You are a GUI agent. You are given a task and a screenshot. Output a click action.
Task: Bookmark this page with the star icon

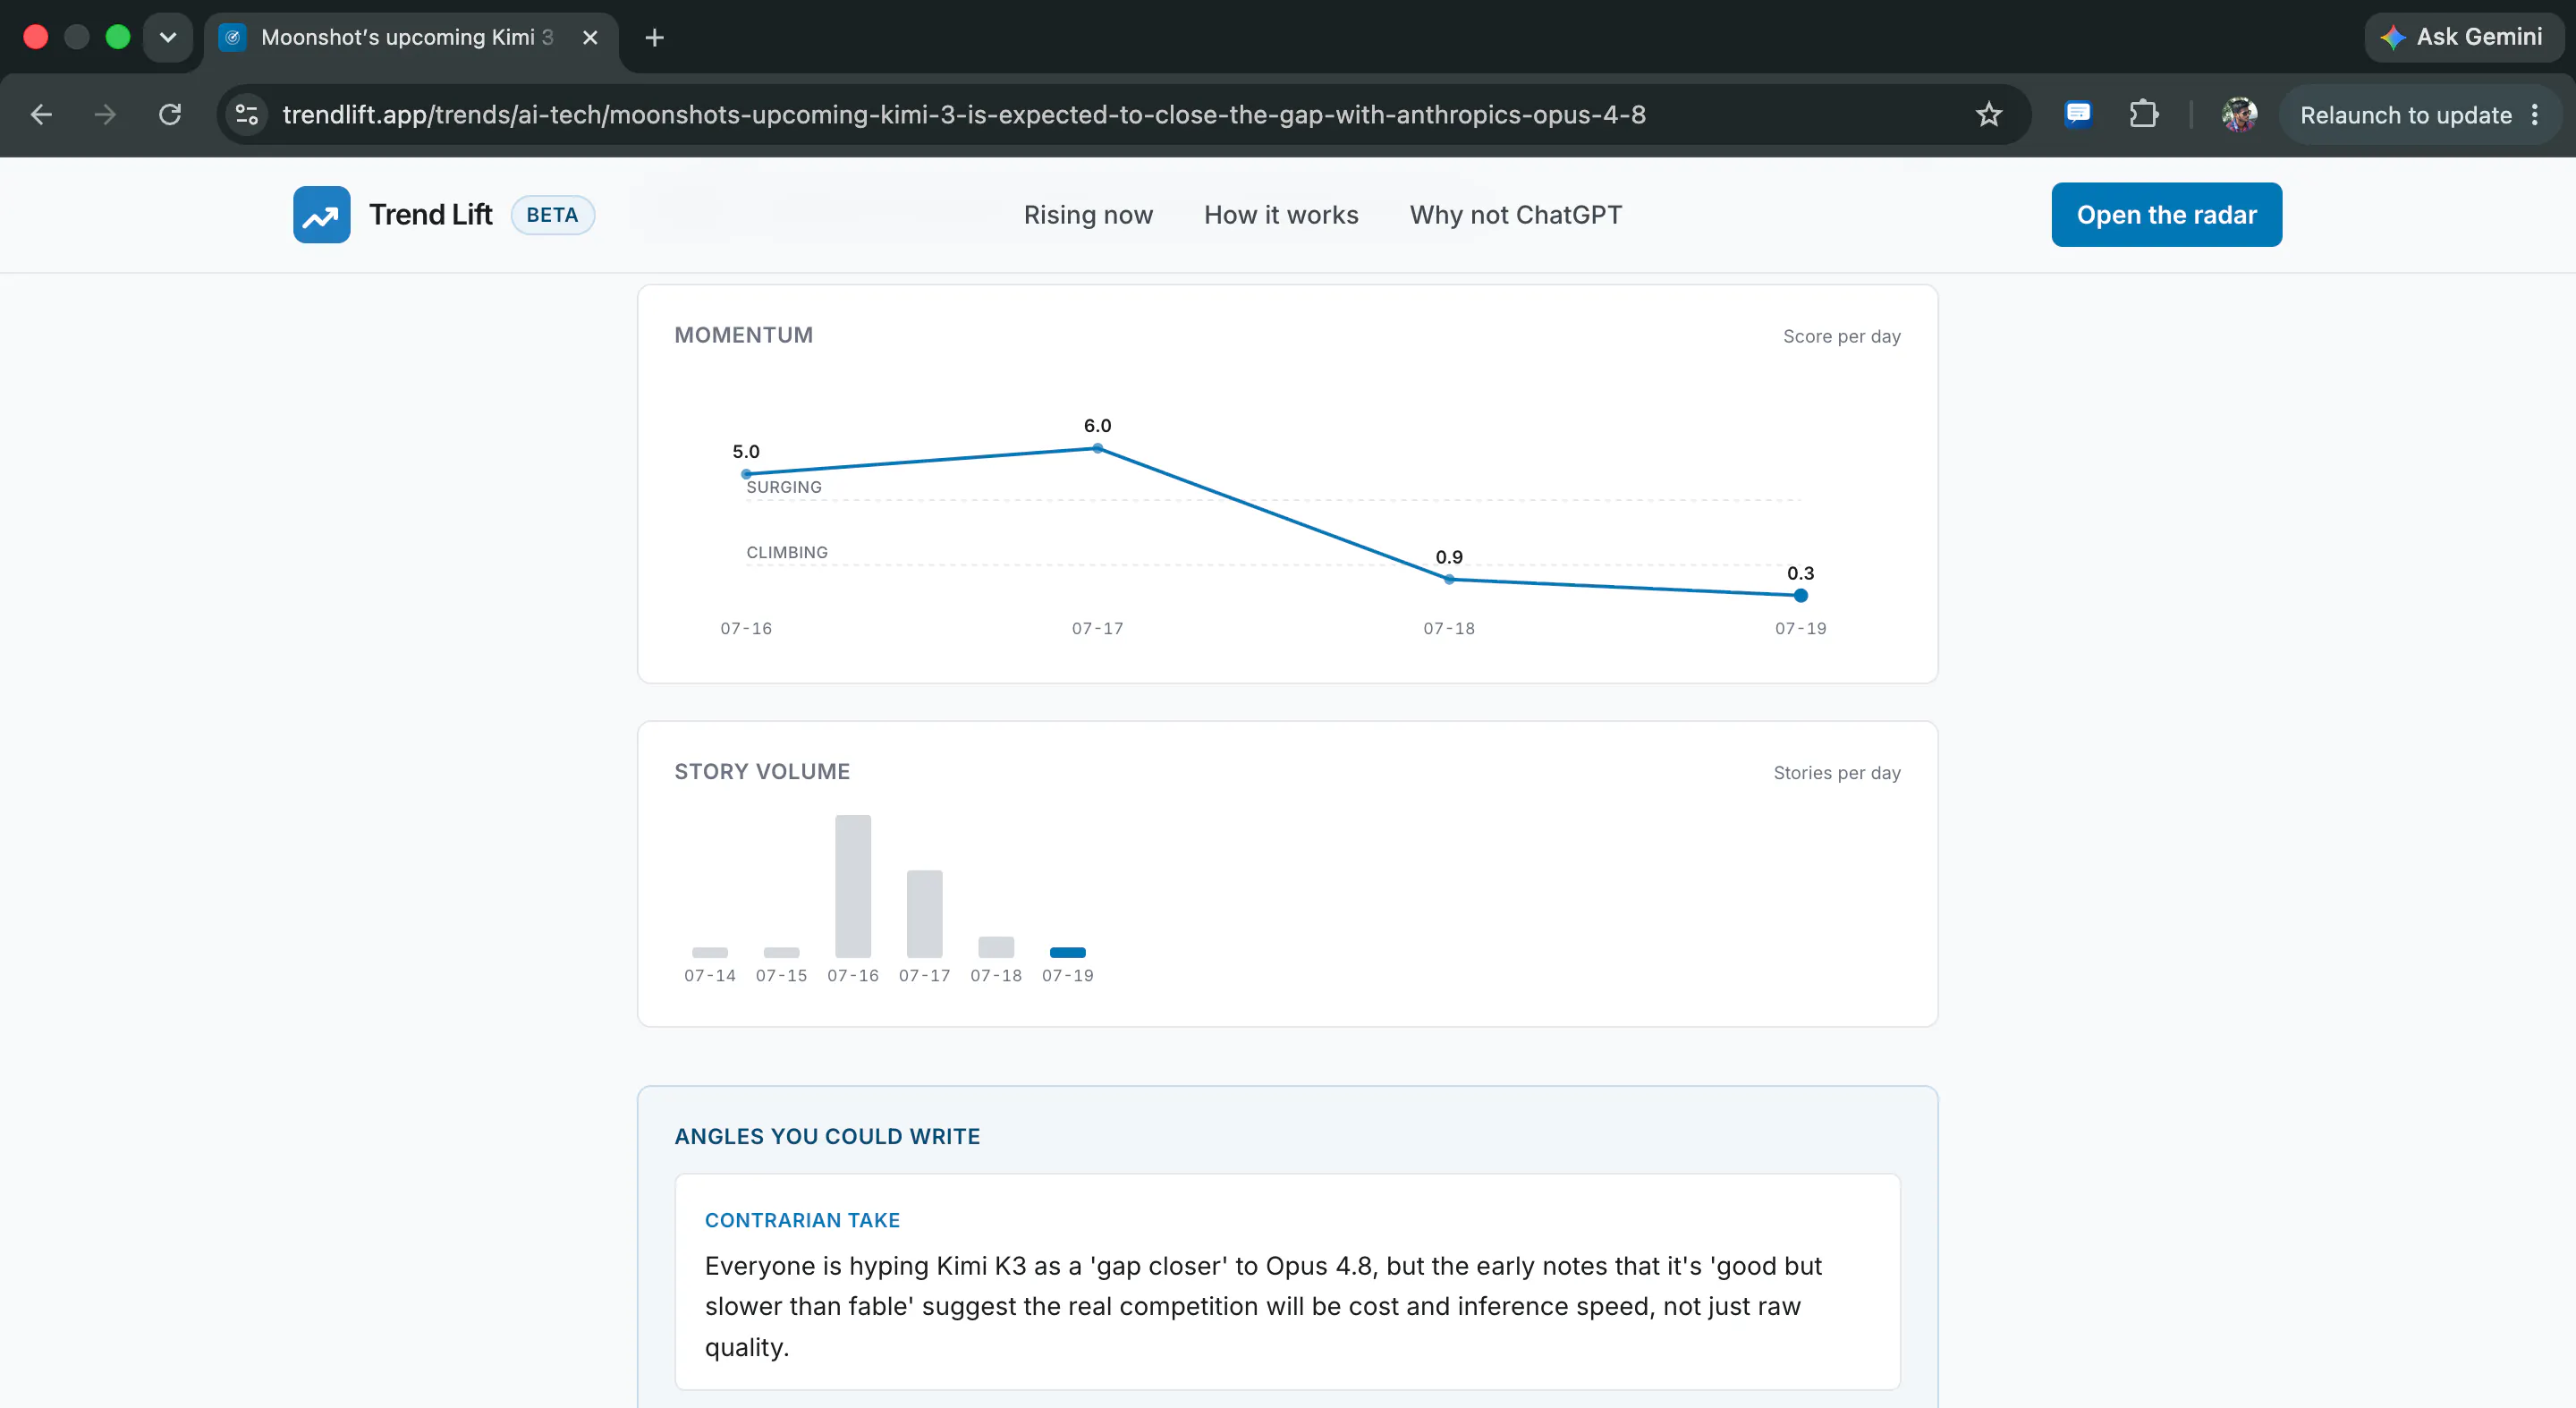(x=1988, y=115)
